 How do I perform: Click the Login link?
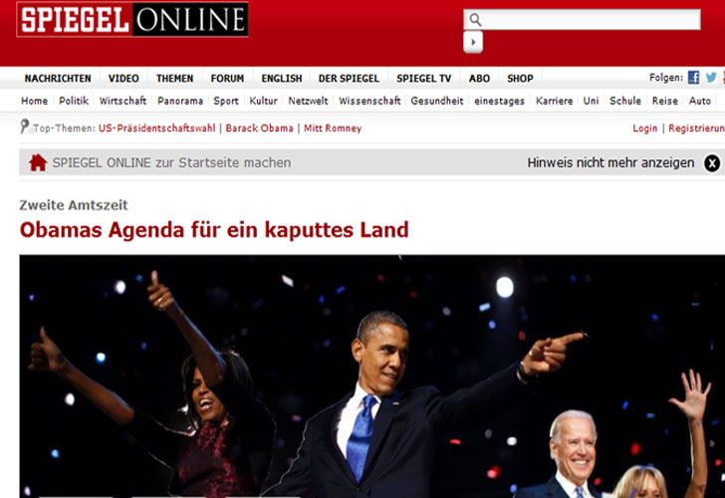tap(645, 128)
